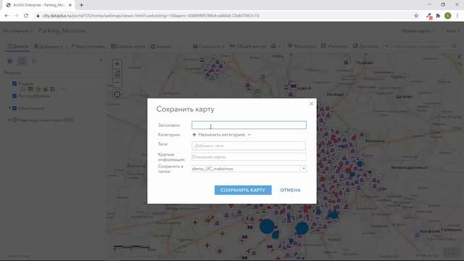
Task: Focus the Заголовок title field
Action: pyautogui.click(x=249, y=125)
